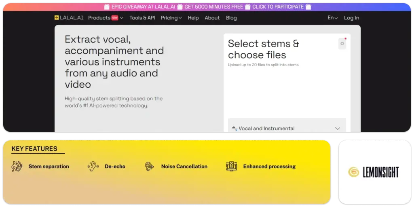Click the 'Stem separation' label
This screenshot has height=207, width=414.
pyautogui.click(x=49, y=167)
